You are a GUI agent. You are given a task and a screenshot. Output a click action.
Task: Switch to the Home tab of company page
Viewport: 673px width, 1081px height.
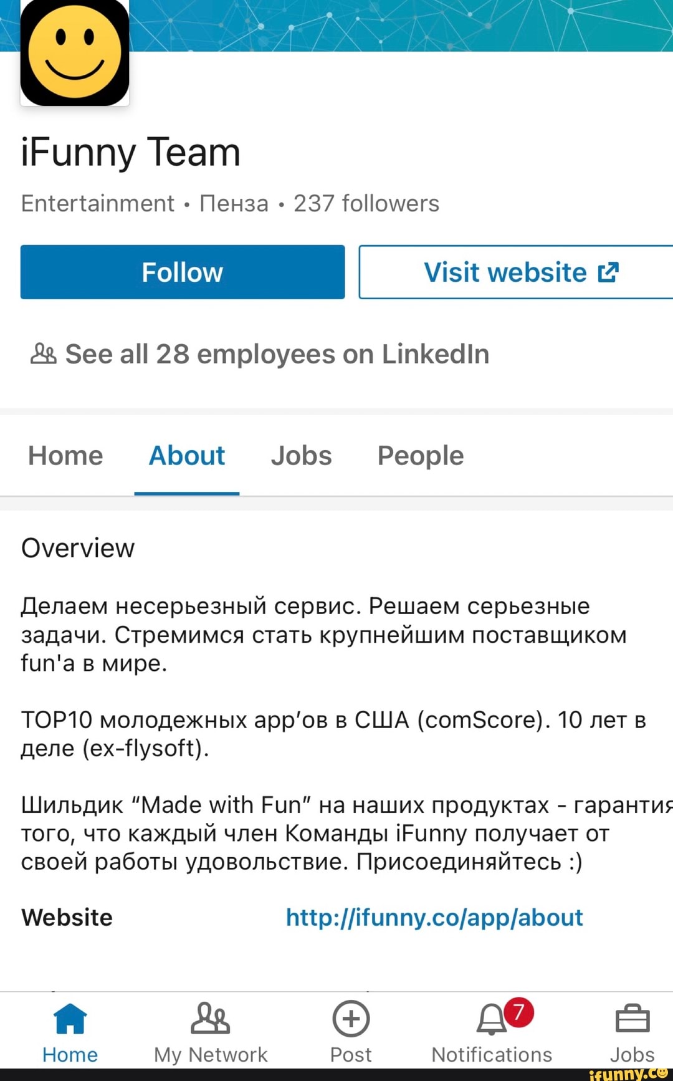click(x=65, y=456)
